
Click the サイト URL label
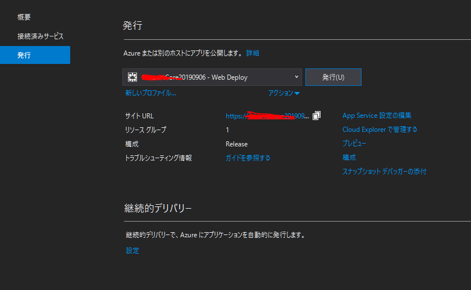[139, 116]
